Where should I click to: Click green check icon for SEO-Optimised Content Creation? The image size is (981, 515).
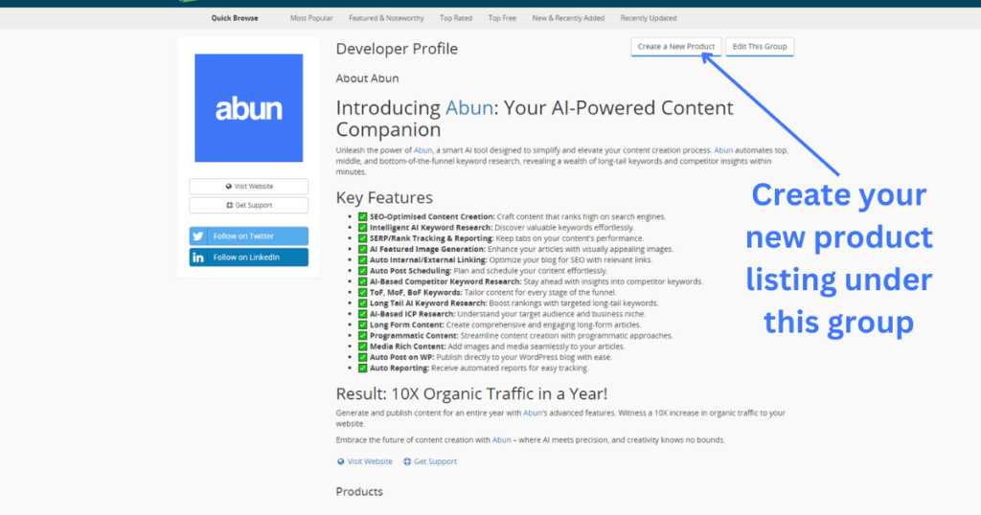coord(362,217)
